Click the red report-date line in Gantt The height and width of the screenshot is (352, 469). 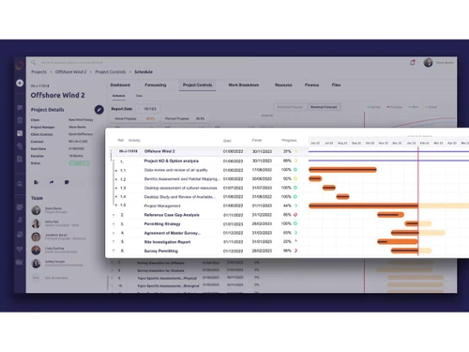point(418,200)
